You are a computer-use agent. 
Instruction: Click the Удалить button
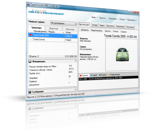coord(108,31)
